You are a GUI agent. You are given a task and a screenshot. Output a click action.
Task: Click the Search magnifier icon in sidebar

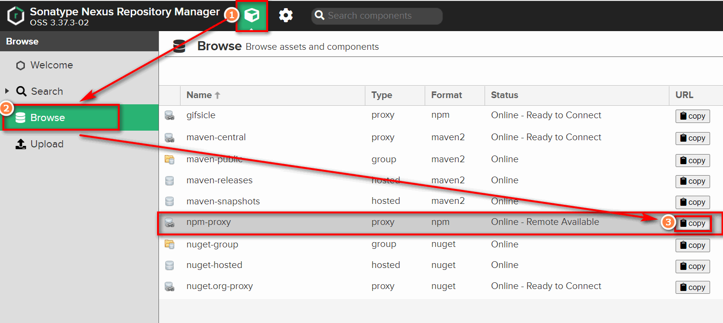(22, 91)
